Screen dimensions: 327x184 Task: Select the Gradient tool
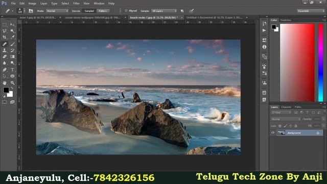pos(12,57)
